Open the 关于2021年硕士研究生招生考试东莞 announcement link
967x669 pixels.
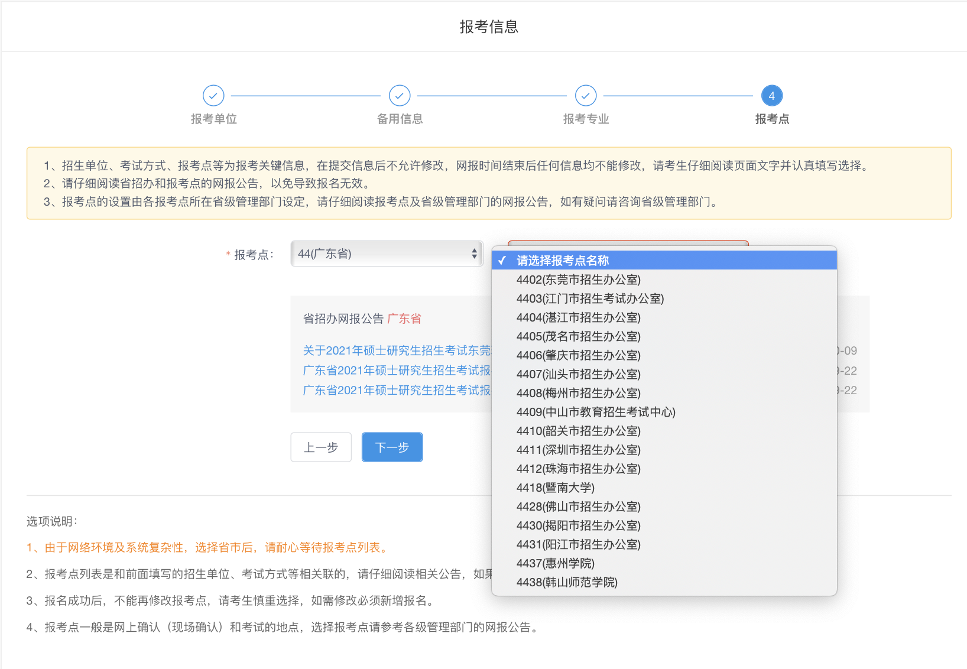(397, 350)
